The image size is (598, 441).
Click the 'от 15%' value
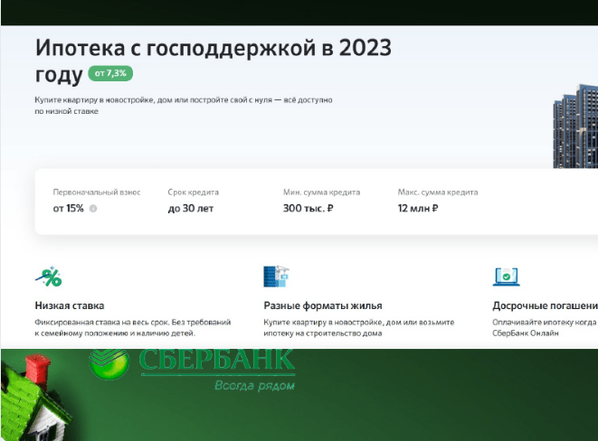click(x=68, y=209)
